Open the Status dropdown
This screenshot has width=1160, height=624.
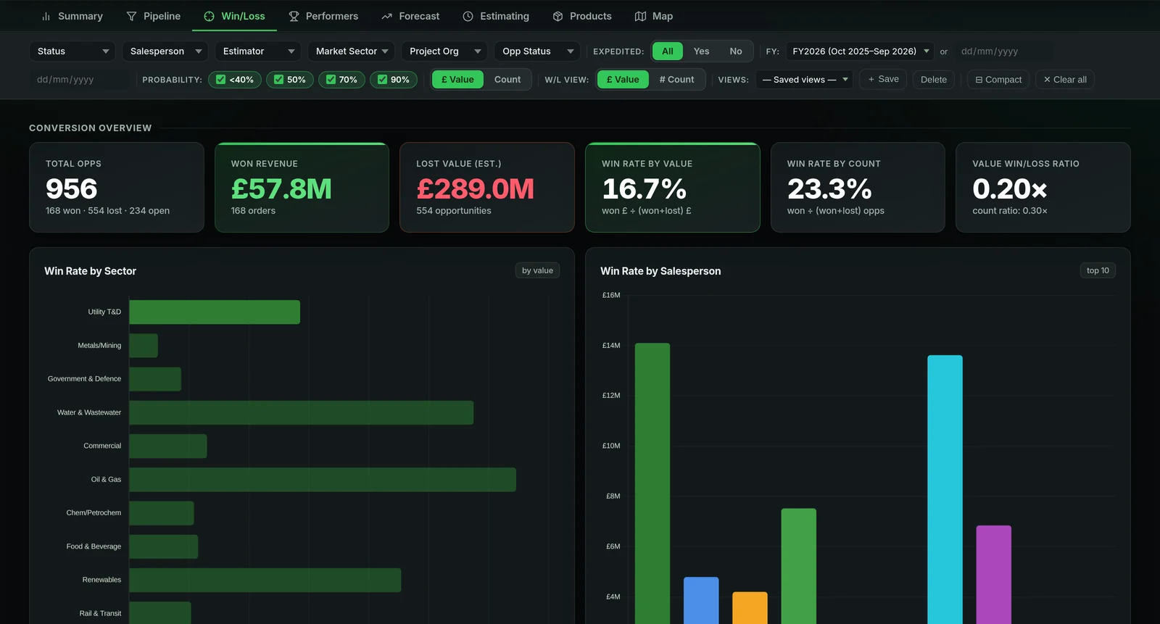[72, 51]
